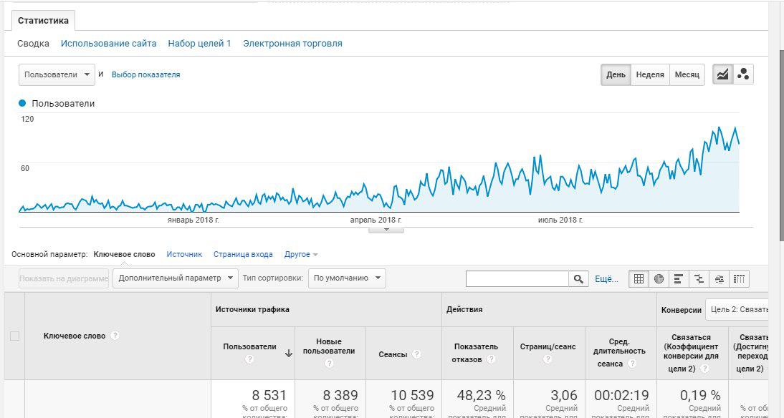
Task: Select the pie chart percentage view icon
Action: click(659, 278)
